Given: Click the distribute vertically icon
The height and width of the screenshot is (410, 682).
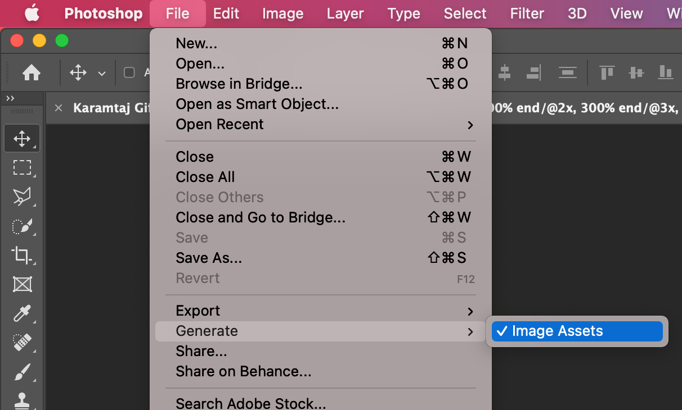Looking at the screenshot, I should pyautogui.click(x=568, y=72).
